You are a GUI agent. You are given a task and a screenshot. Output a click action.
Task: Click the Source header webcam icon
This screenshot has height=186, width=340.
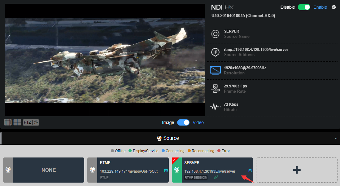(159, 138)
